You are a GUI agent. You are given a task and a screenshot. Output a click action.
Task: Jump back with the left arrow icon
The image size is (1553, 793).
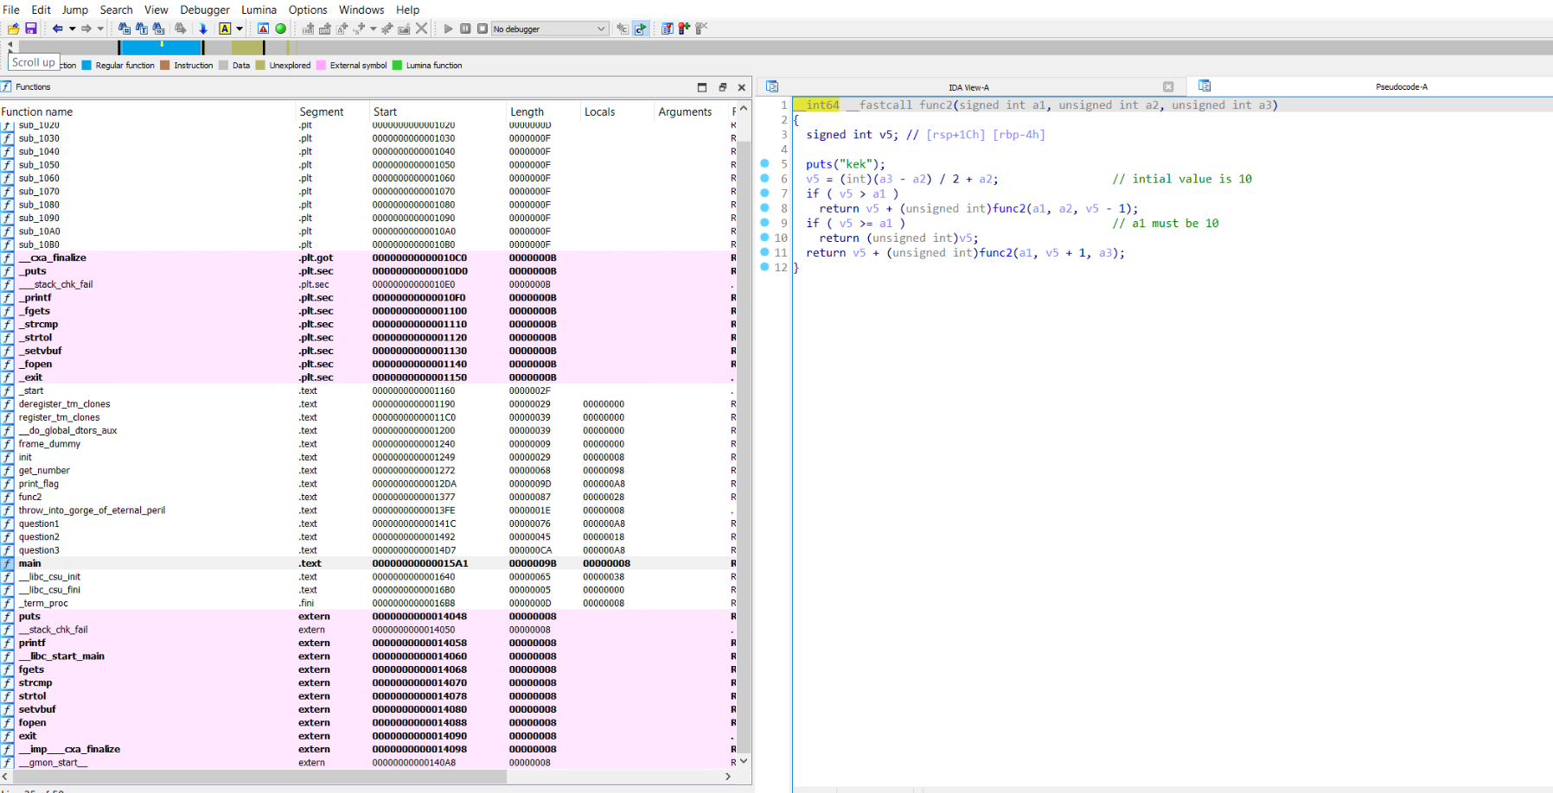pos(57,29)
